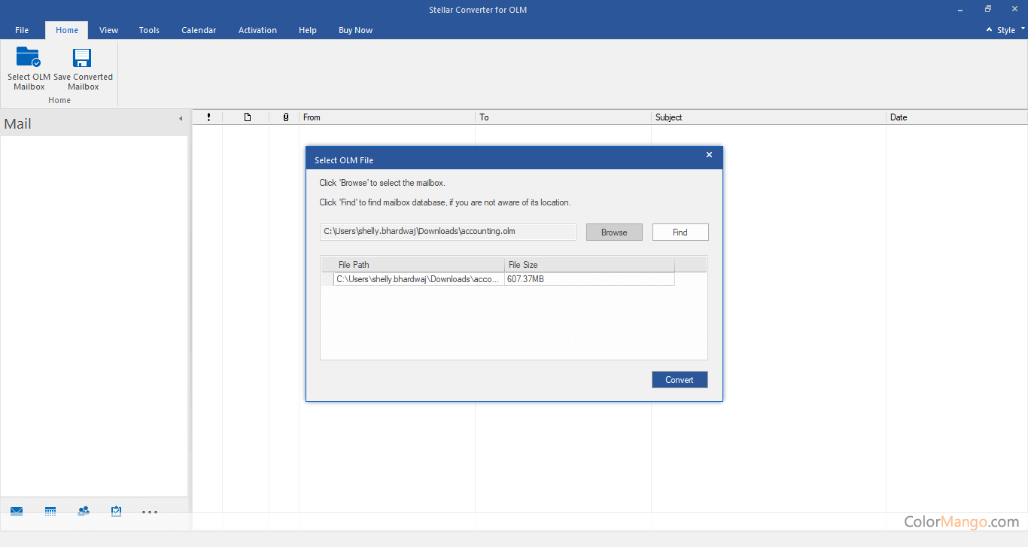The image size is (1028, 547).
Task: Sort by item type column icon
Action: 247,117
